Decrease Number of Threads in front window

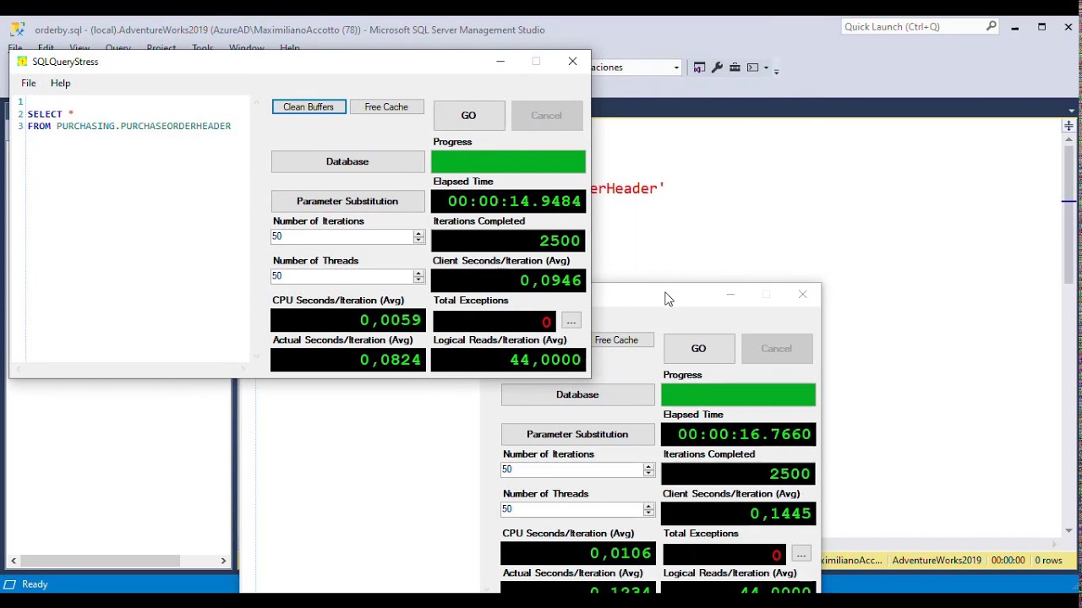(418, 280)
